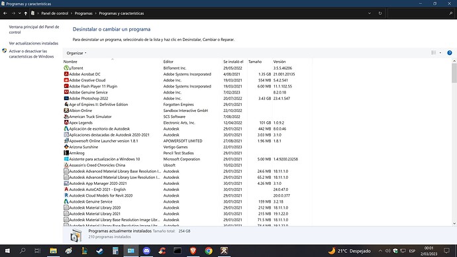Select the American Truck Simulator row

point(187,117)
